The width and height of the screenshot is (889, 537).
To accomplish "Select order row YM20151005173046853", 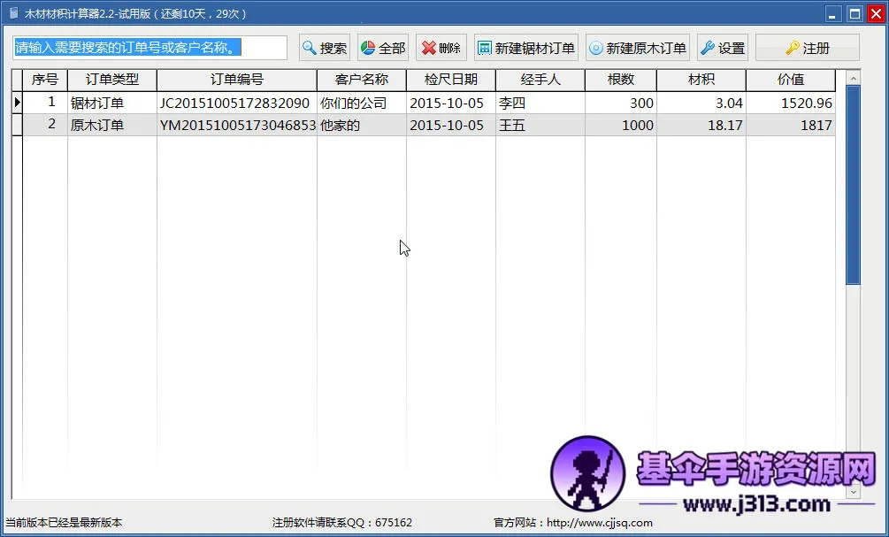I will [x=237, y=126].
